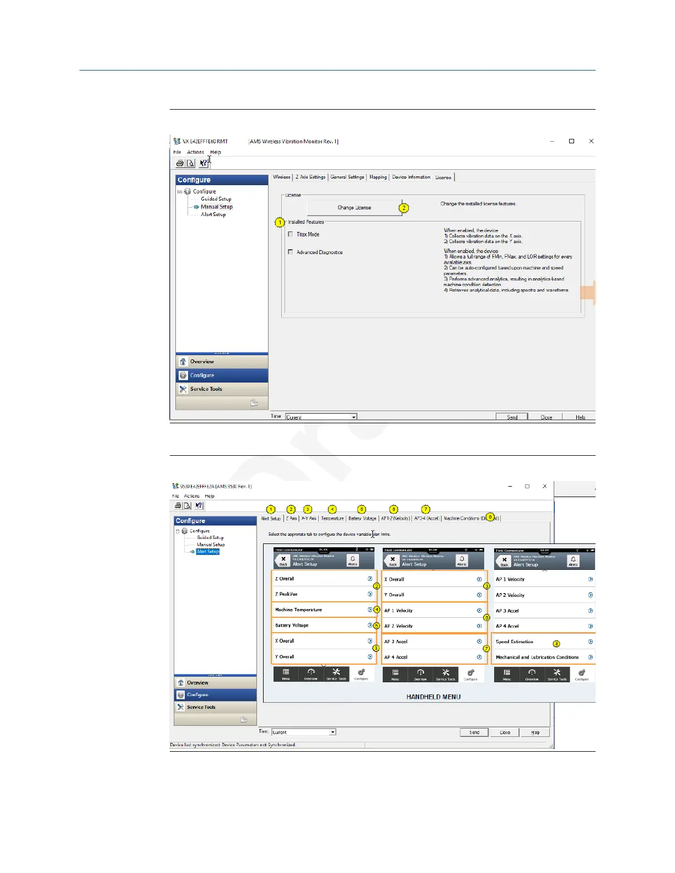Select the License tab
The width and height of the screenshot is (675, 873).
443,177
